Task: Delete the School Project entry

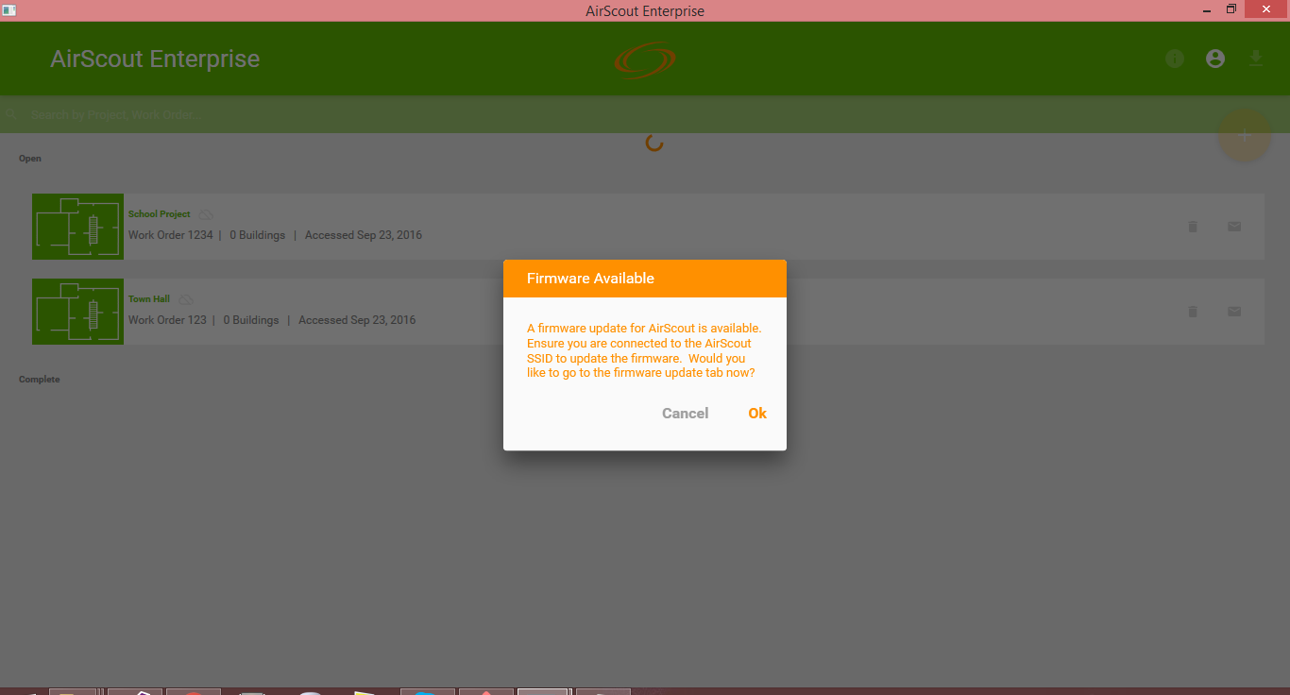Action: click(1193, 227)
